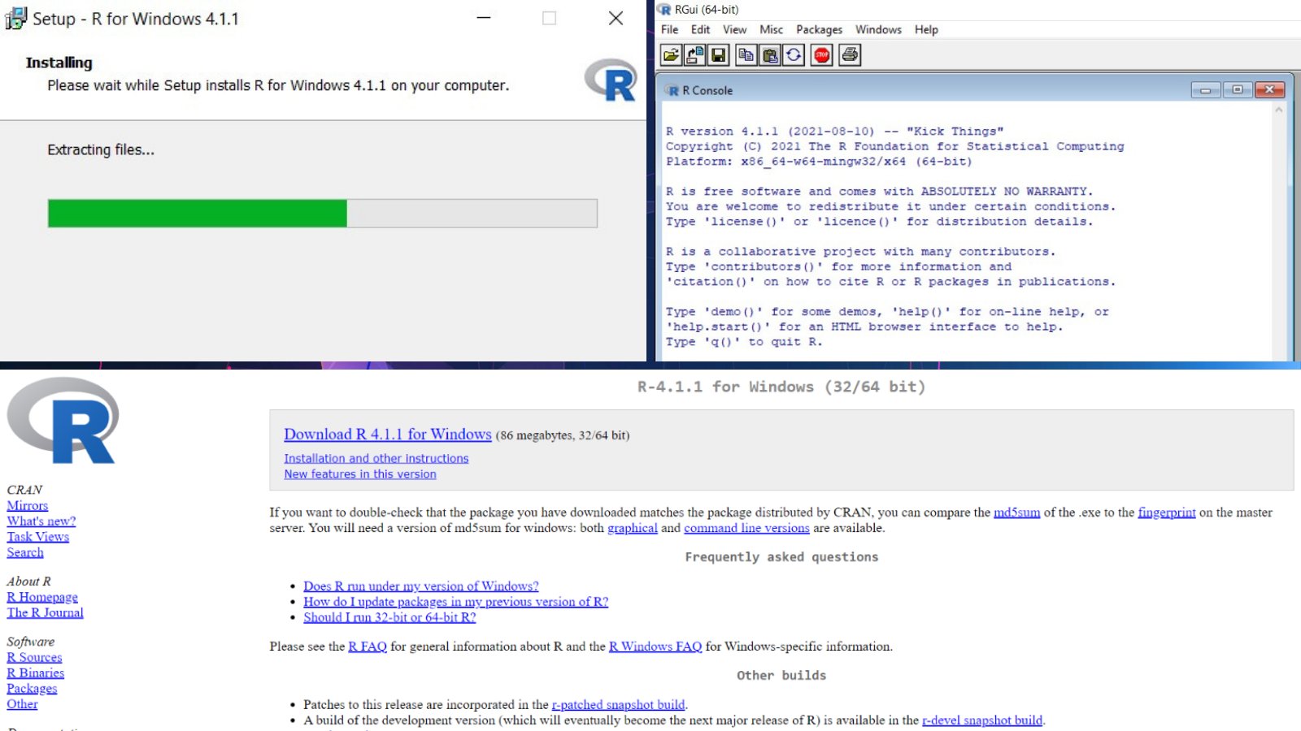Viewport: 1301px width, 731px height.
Task: Click R Sources sidebar link
Action: 34,657
